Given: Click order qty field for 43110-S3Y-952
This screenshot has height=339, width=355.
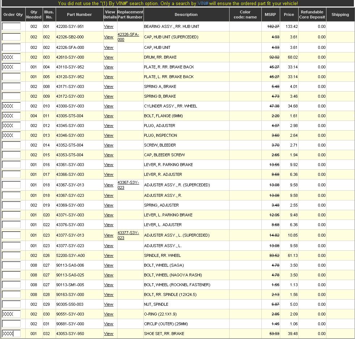Looking at the screenshot, I should [x=11, y=67].
